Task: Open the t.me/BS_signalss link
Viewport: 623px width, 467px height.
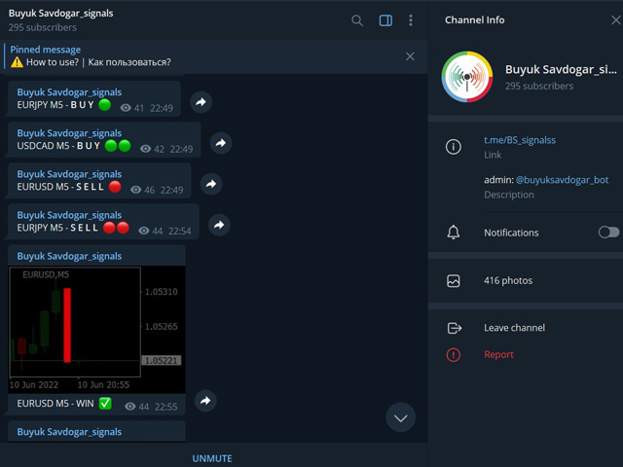Action: (x=520, y=140)
